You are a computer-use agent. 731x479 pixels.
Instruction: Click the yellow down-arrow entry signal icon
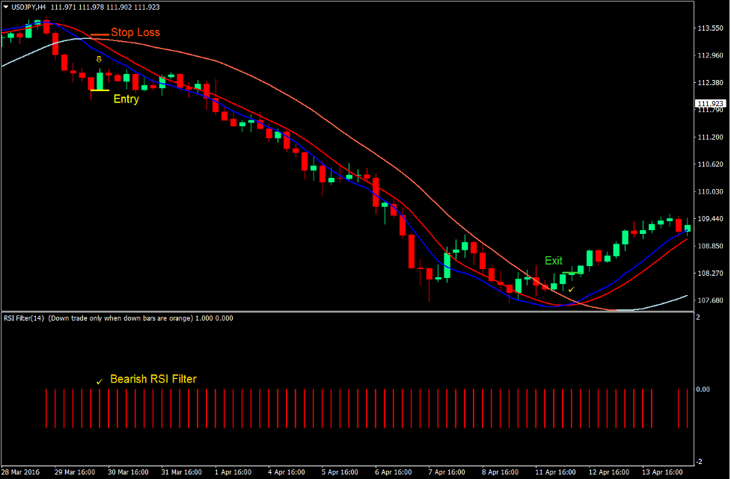98,58
